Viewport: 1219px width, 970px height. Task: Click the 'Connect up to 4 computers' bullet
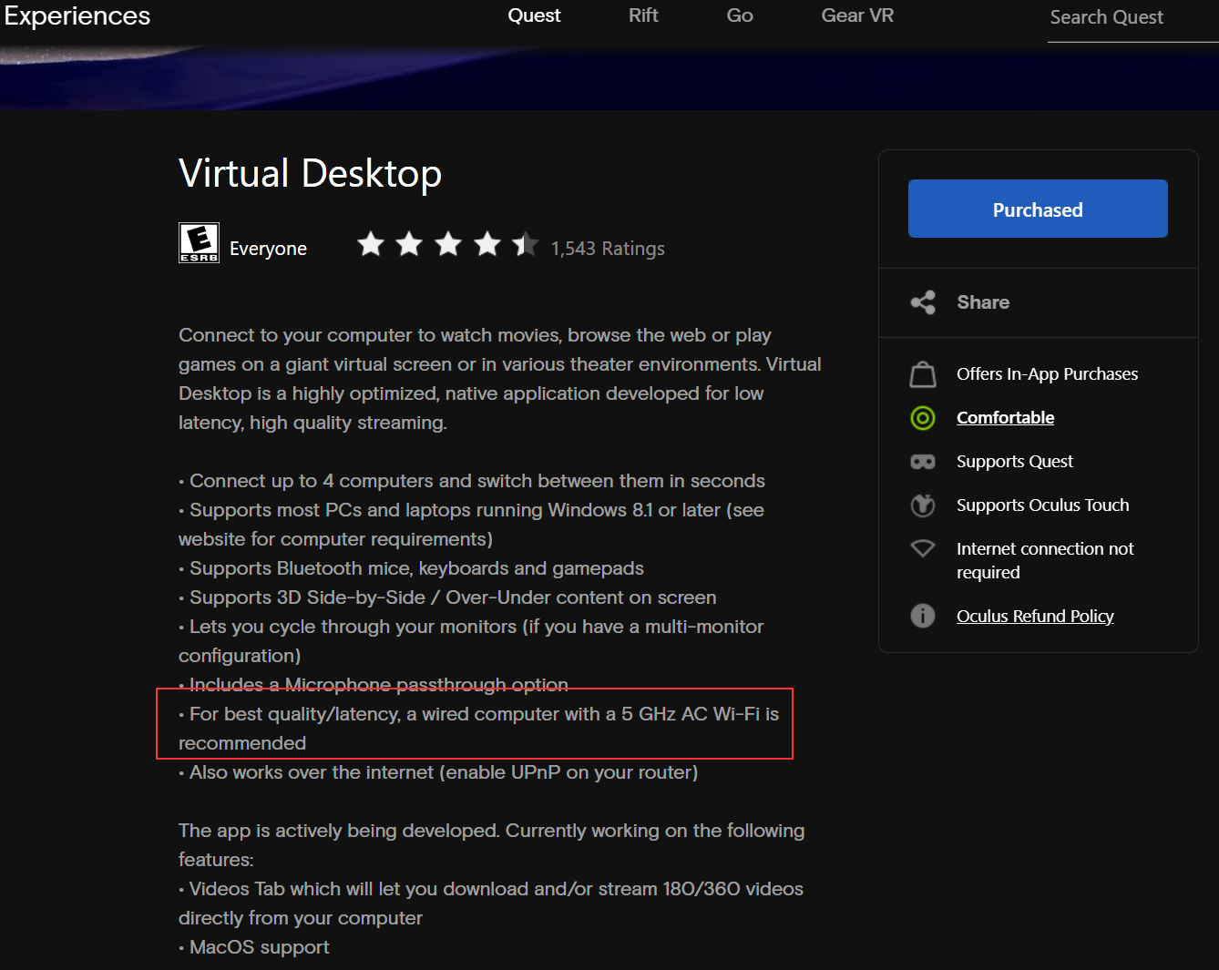pos(472,481)
